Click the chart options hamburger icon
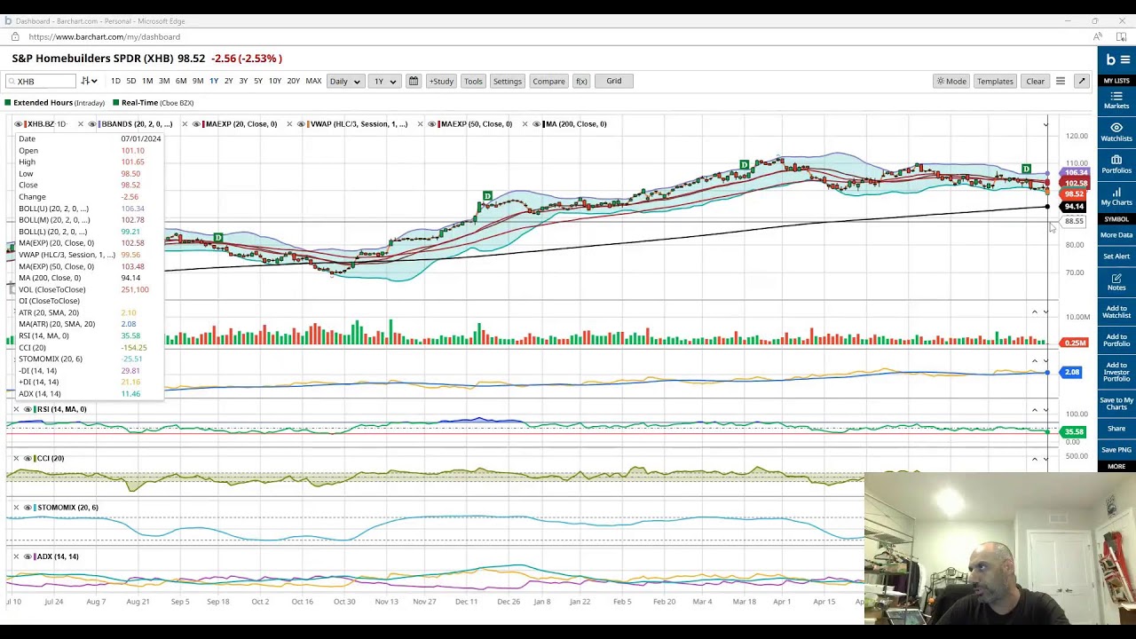This screenshot has width=1136, height=639. pyautogui.click(x=1060, y=81)
